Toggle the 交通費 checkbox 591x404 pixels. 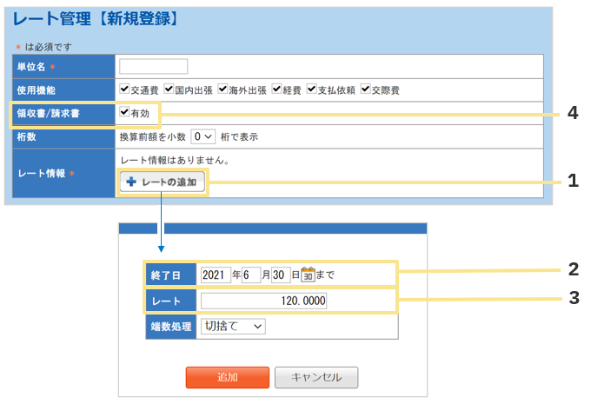coord(124,89)
